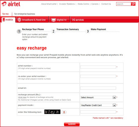The image size is (139, 127).
Task: Focus the airtel number field
Action: tap(98, 67)
